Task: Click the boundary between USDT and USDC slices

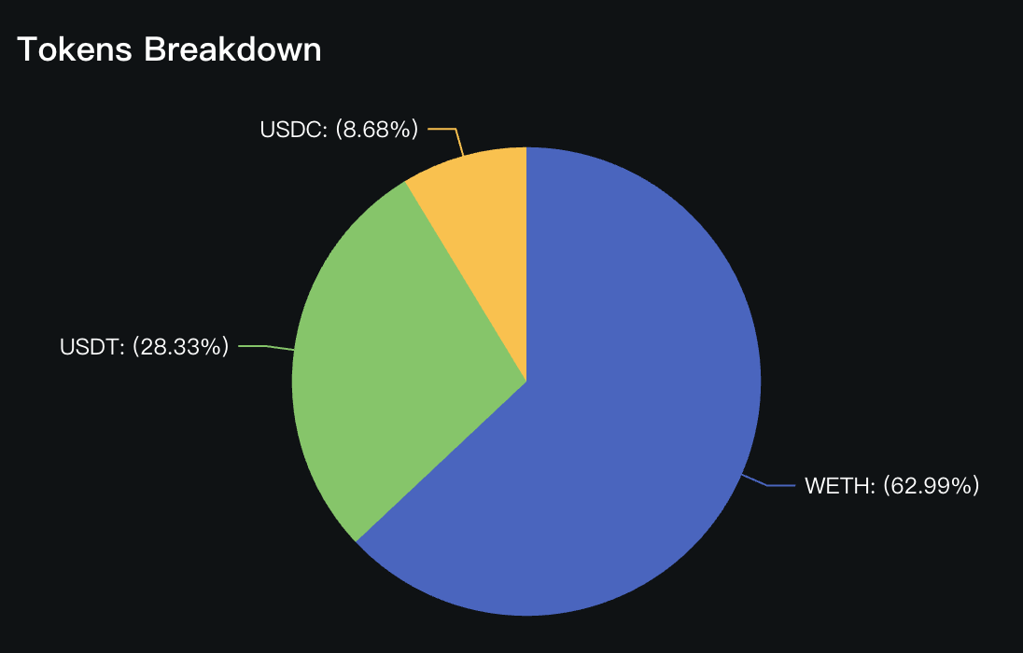Action: (x=467, y=281)
